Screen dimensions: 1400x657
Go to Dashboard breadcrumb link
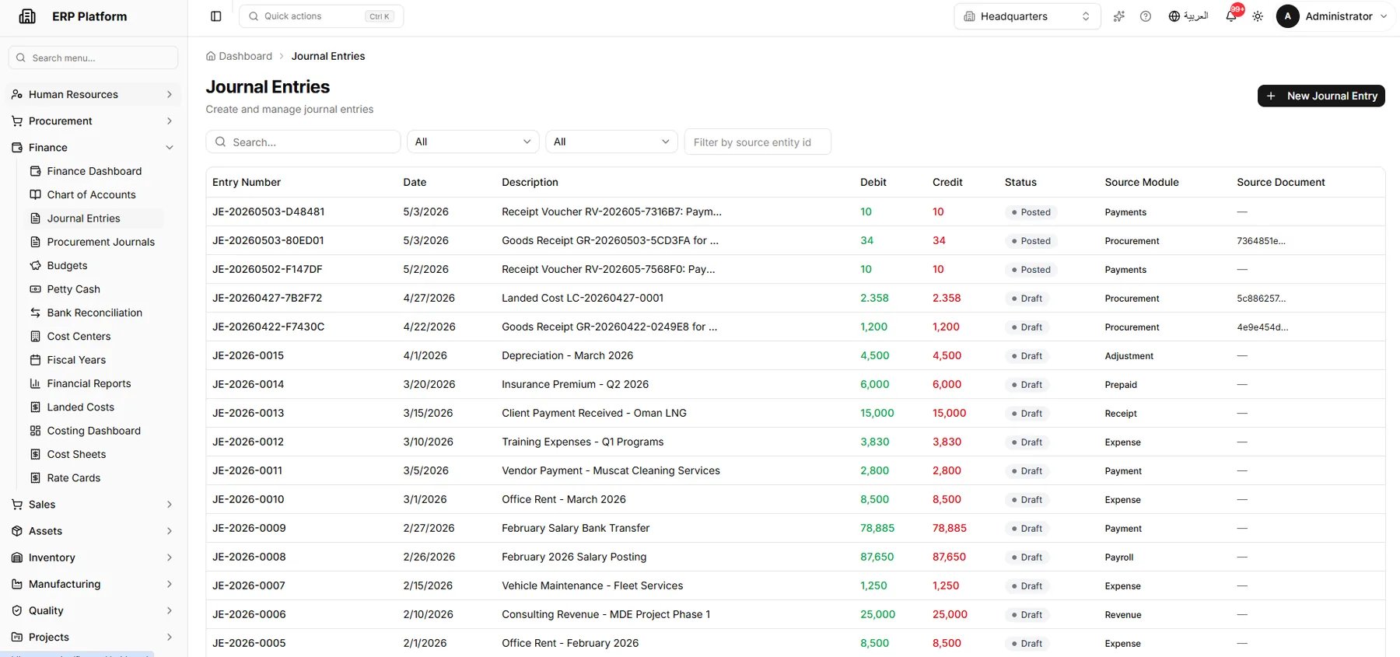tap(239, 56)
